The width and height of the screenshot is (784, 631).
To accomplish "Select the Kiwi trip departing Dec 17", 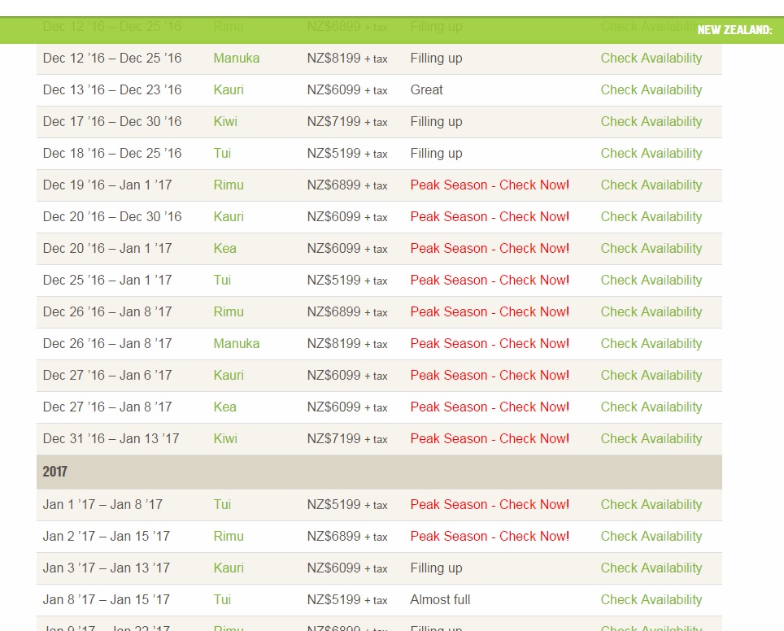I will (x=225, y=122).
